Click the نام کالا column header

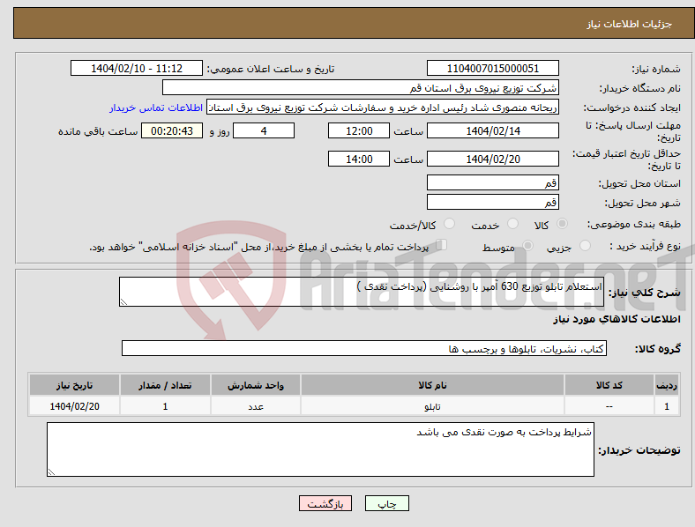432,385
